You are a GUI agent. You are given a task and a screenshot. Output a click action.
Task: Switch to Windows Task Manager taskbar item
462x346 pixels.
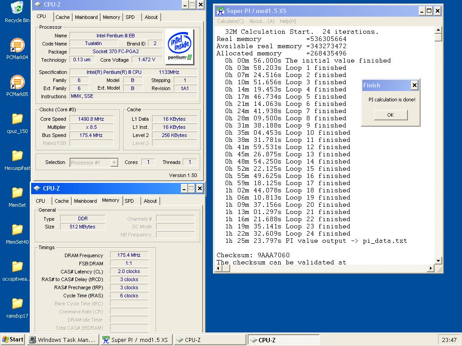pyautogui.click(x=63, y=340)
